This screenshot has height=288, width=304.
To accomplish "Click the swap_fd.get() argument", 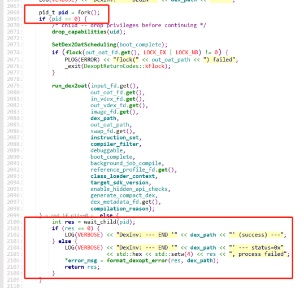I will (x=111, y=131).
